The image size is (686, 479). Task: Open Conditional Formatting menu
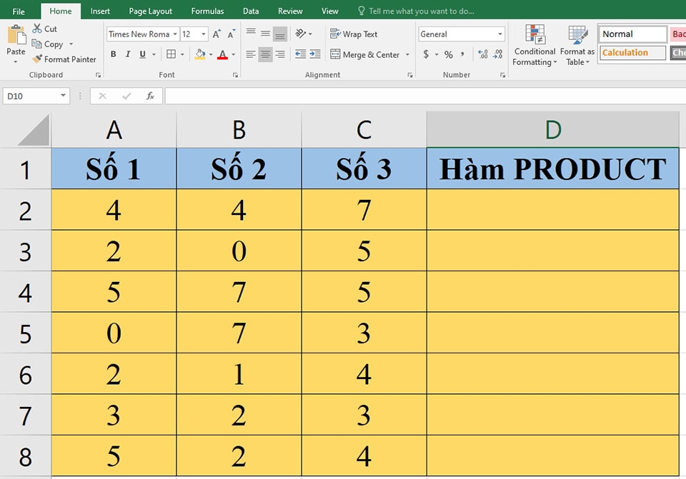tap(535, 46)
